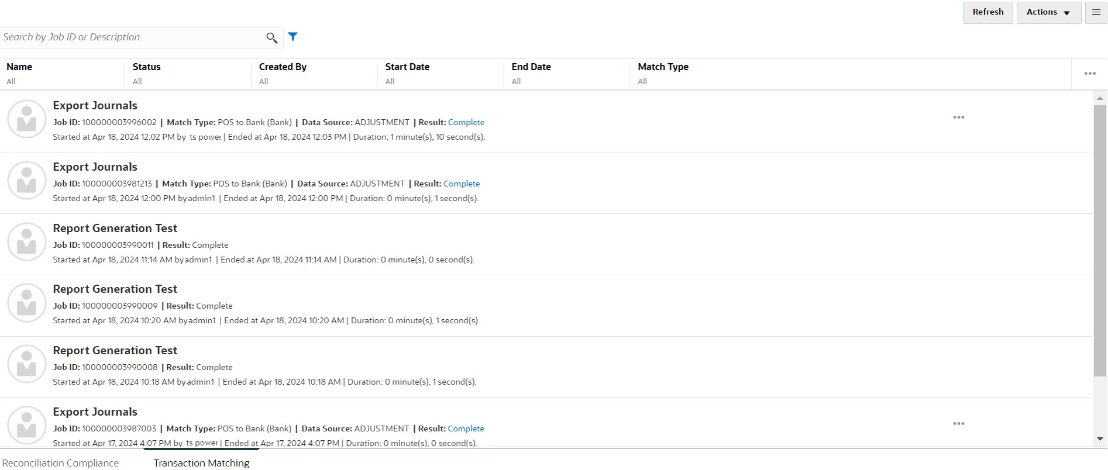Select the Transaction Matching tab
Image resolution: width=1108 pixels, height=470 pixels.
[x=201, y=463]
